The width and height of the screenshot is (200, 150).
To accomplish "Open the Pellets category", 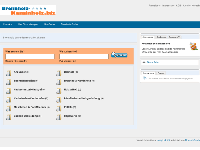I will coord(68,107).
